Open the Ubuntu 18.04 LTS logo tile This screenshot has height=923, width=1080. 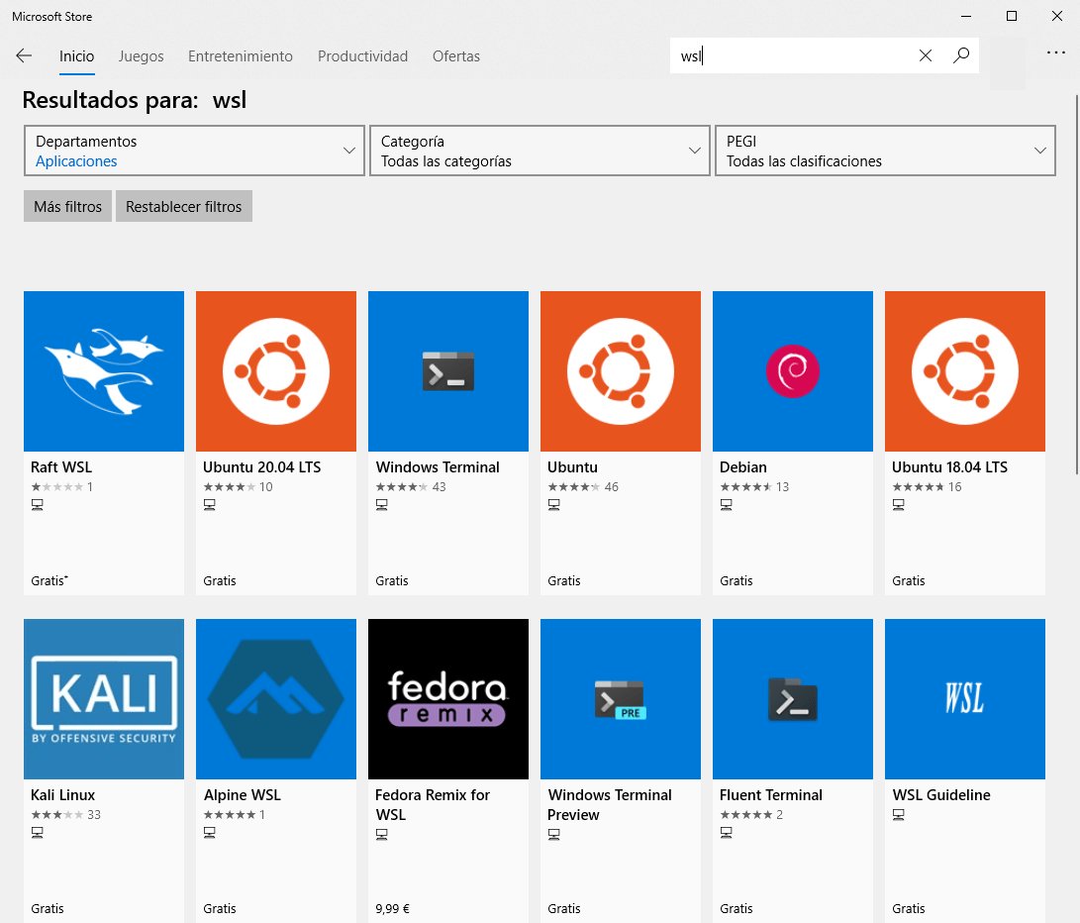pyautogui.click(x=965, y=370)
